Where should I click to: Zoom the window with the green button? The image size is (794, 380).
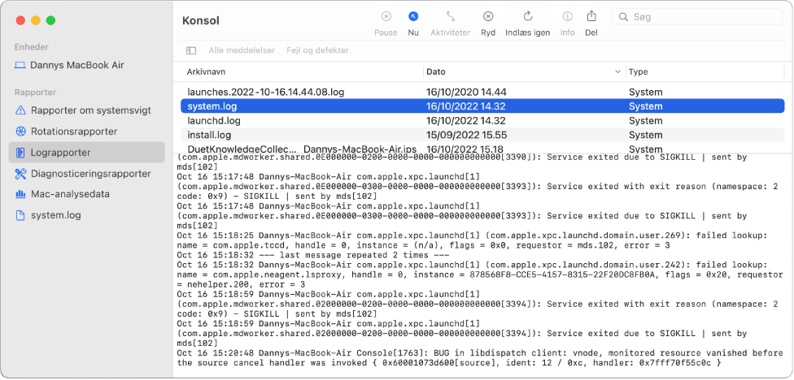tap(50, 21)
